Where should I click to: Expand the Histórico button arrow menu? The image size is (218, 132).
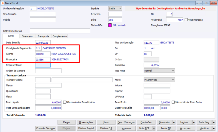[214, 128]
